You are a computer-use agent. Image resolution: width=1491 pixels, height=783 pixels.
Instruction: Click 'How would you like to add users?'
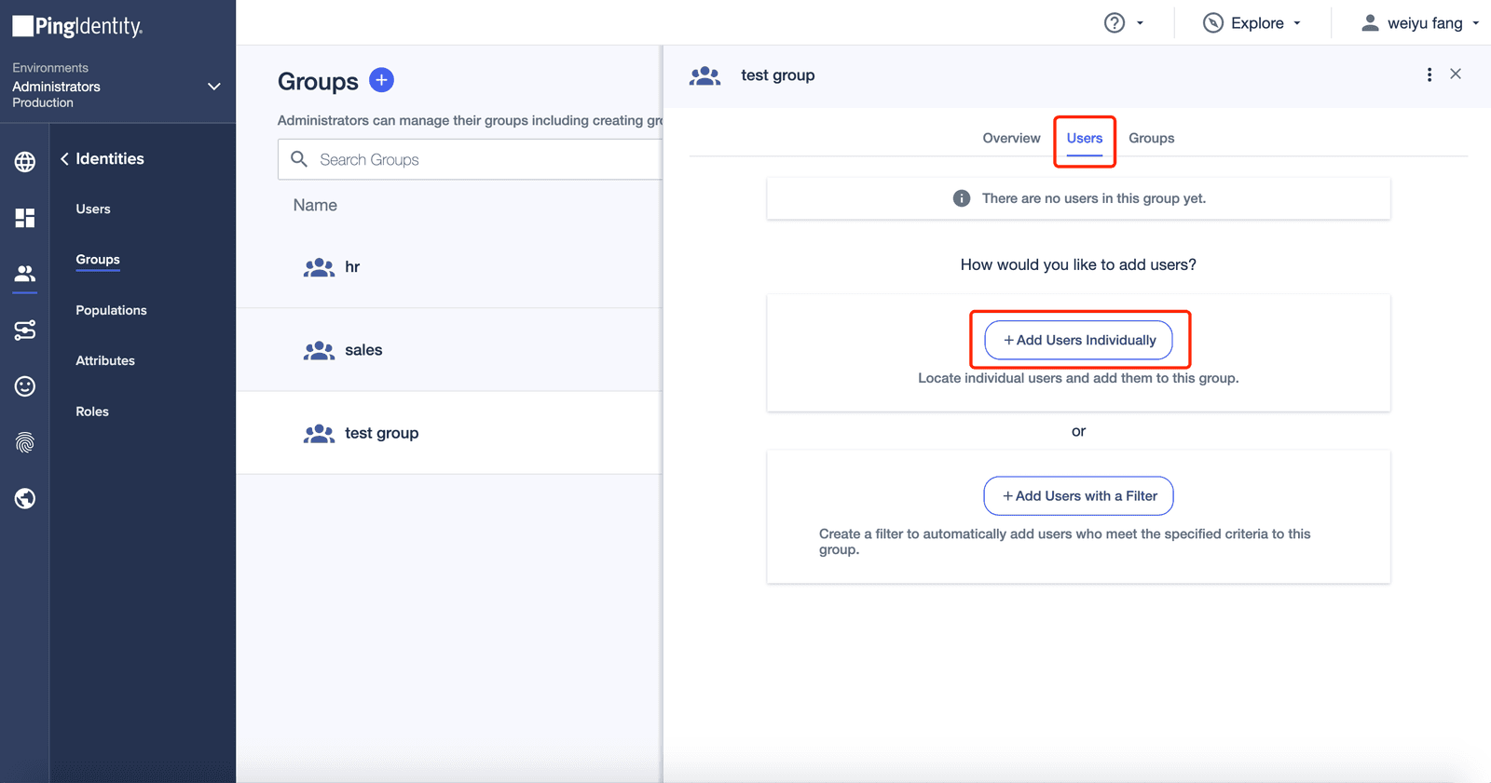1078,264
